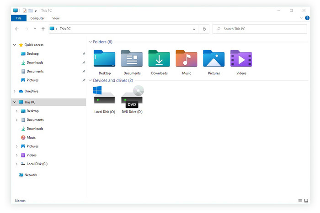Screen dimensions: 320x213
Task: Open the View ribbon tab
Action: (x=56, y=18)
